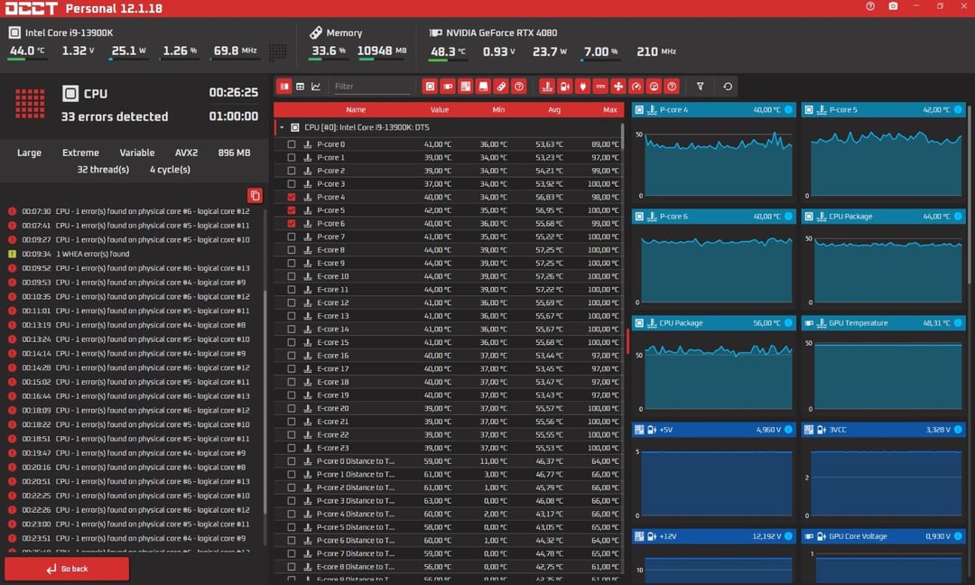Viewport: 975px width, 585px height.
Task: Sort by the Max column header
Action: (610, 109)
